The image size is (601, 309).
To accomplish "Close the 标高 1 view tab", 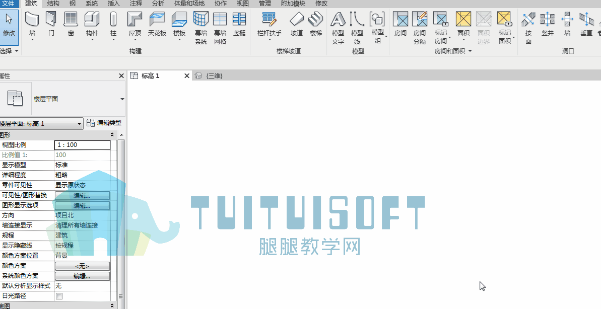I will (187, 76).
